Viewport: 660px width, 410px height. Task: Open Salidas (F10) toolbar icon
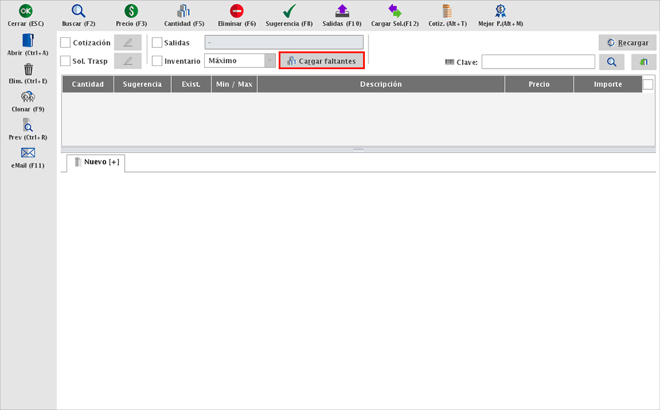pos(342,11)
